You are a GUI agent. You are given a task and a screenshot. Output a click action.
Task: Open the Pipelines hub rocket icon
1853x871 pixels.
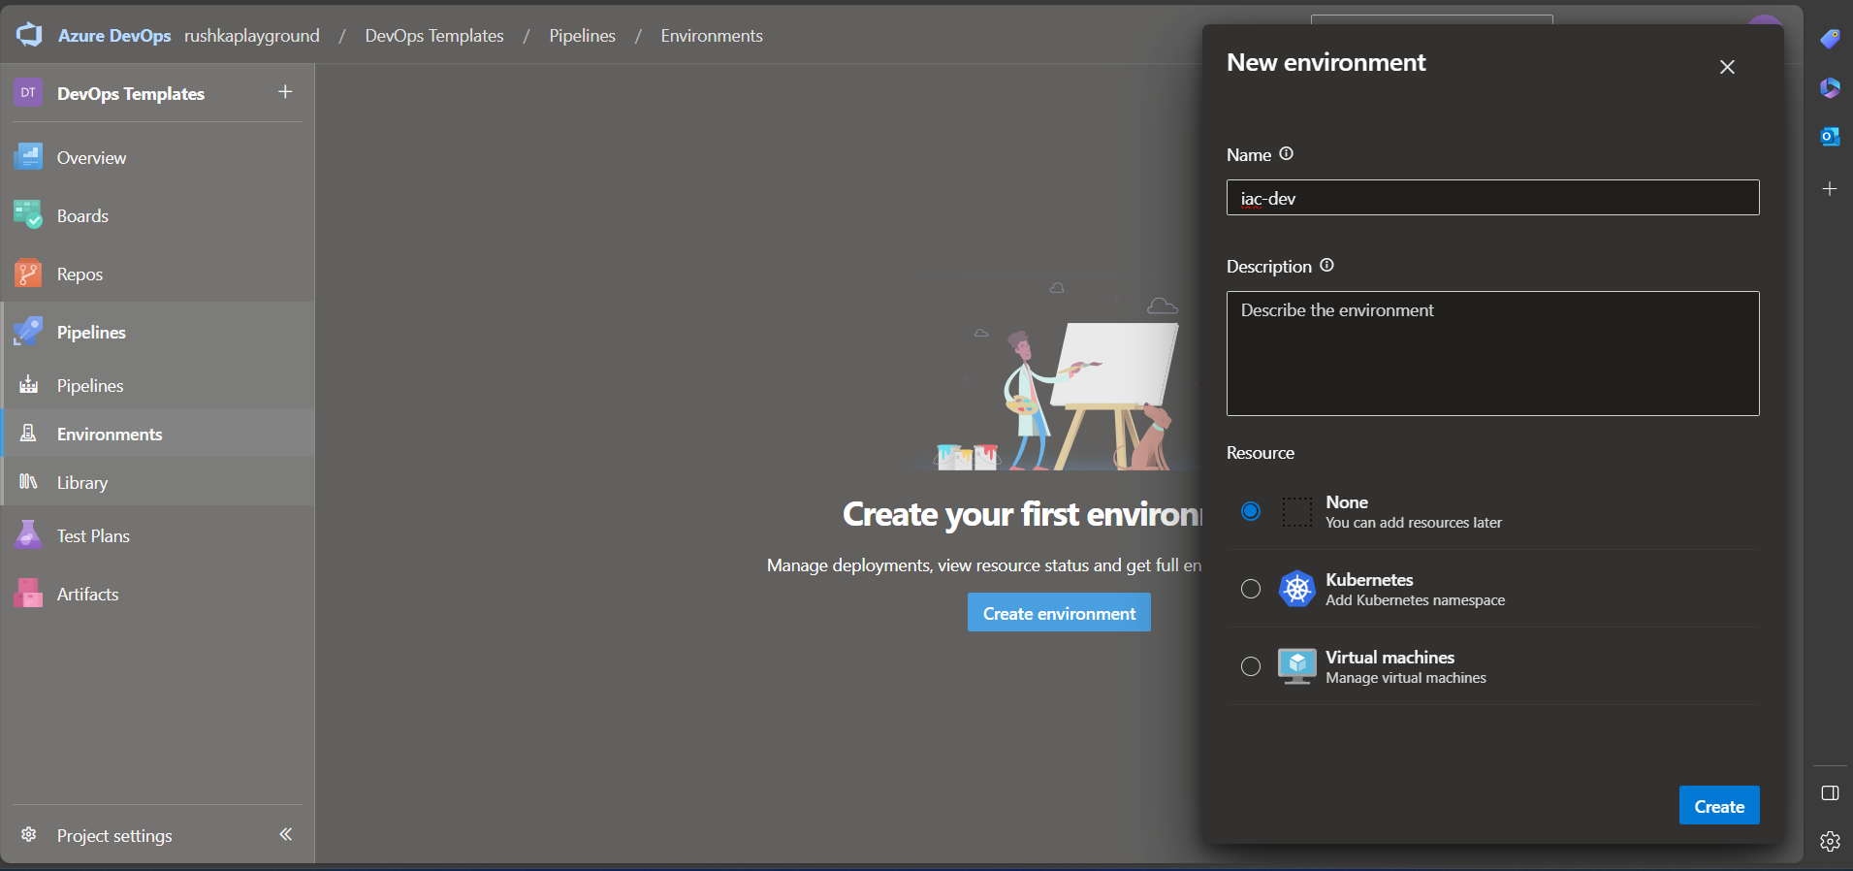pyautogui.click(x=28, y=332)
